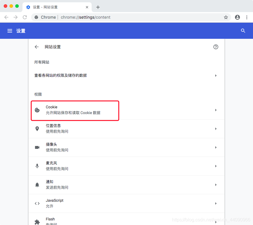This screenshot has width=253, height=225.
Task: Open the 设置 hamburger menu
Action: (10, 30)
